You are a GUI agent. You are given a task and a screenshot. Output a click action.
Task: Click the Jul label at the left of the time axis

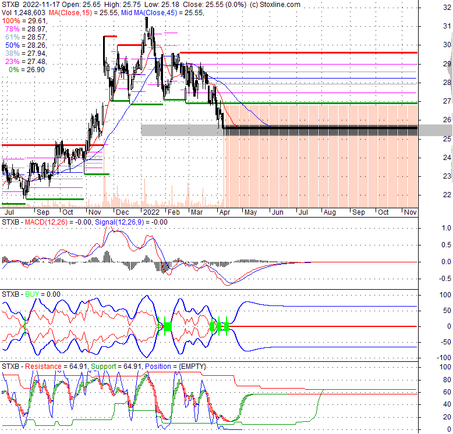pos(9,212)
